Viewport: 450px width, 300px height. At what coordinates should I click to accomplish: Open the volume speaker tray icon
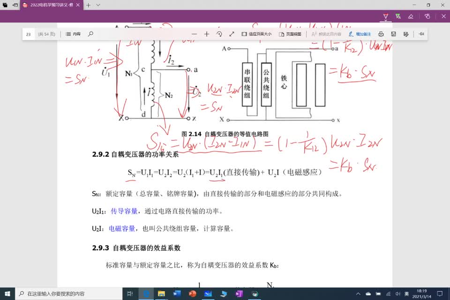[x=397, y=294]
